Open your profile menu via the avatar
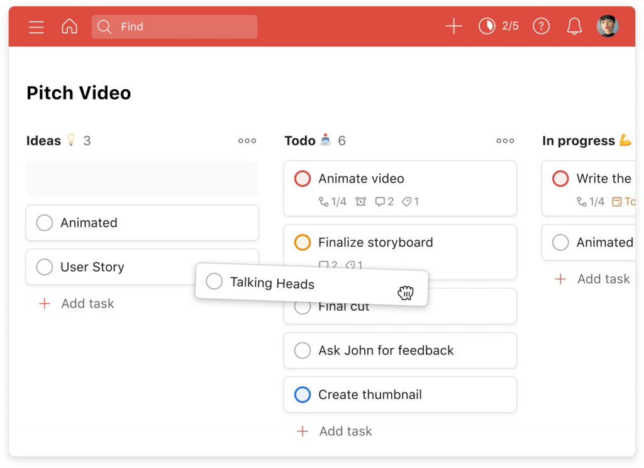644x468 pixels. click(608, 26)
